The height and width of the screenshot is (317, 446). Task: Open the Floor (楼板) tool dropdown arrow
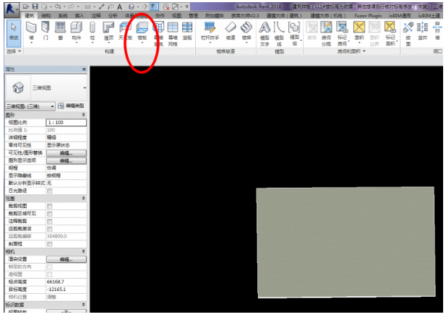pos(142,43)
